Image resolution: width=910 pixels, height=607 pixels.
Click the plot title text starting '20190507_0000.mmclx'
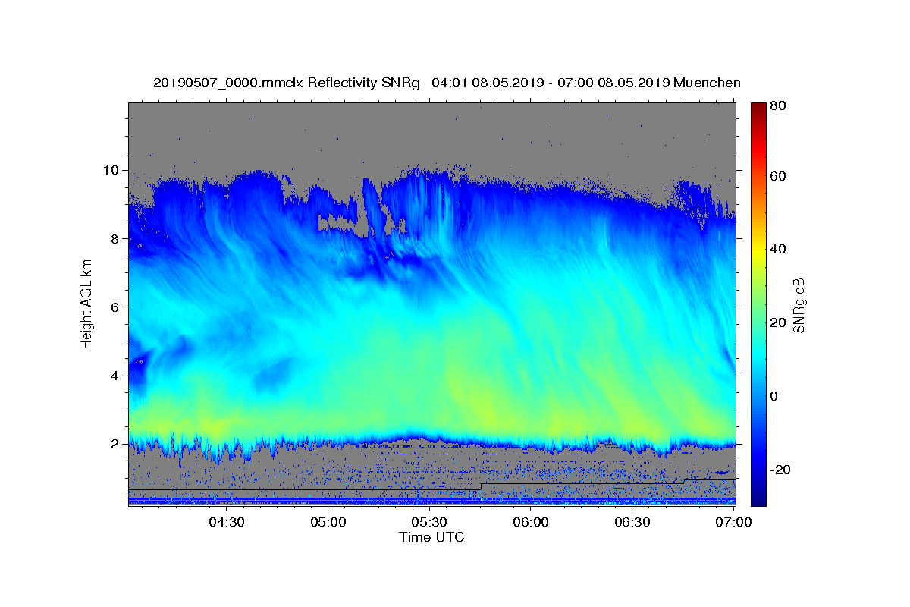click(447, 83)
